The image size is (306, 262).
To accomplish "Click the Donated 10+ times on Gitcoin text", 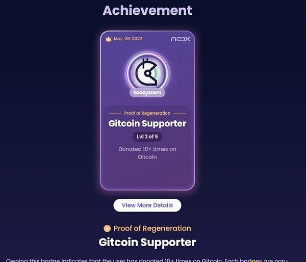I will [x=147, y=153].
